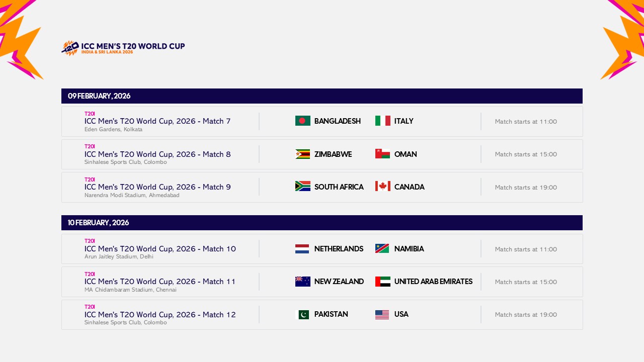Select the Zimbabwe flag
The image size is (644, 362).
pyautogui.click(x=302, y=154)
